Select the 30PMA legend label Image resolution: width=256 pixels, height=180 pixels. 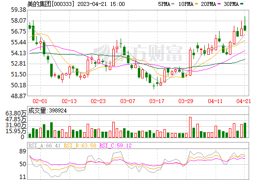(x=231, y=4)
